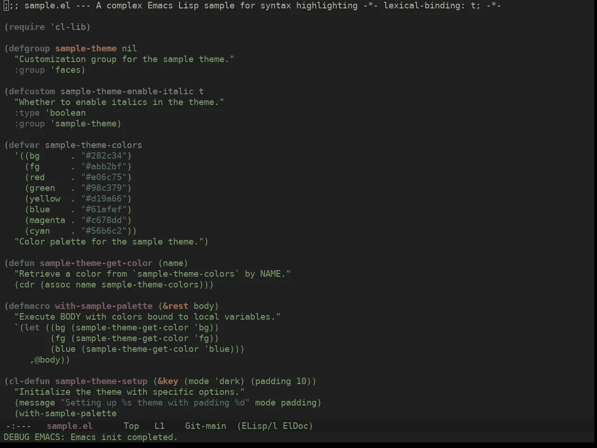Click the defcustom keyword
Viewport: 597px width, 448px height.
pyautogui.click(x=32, y=91)
